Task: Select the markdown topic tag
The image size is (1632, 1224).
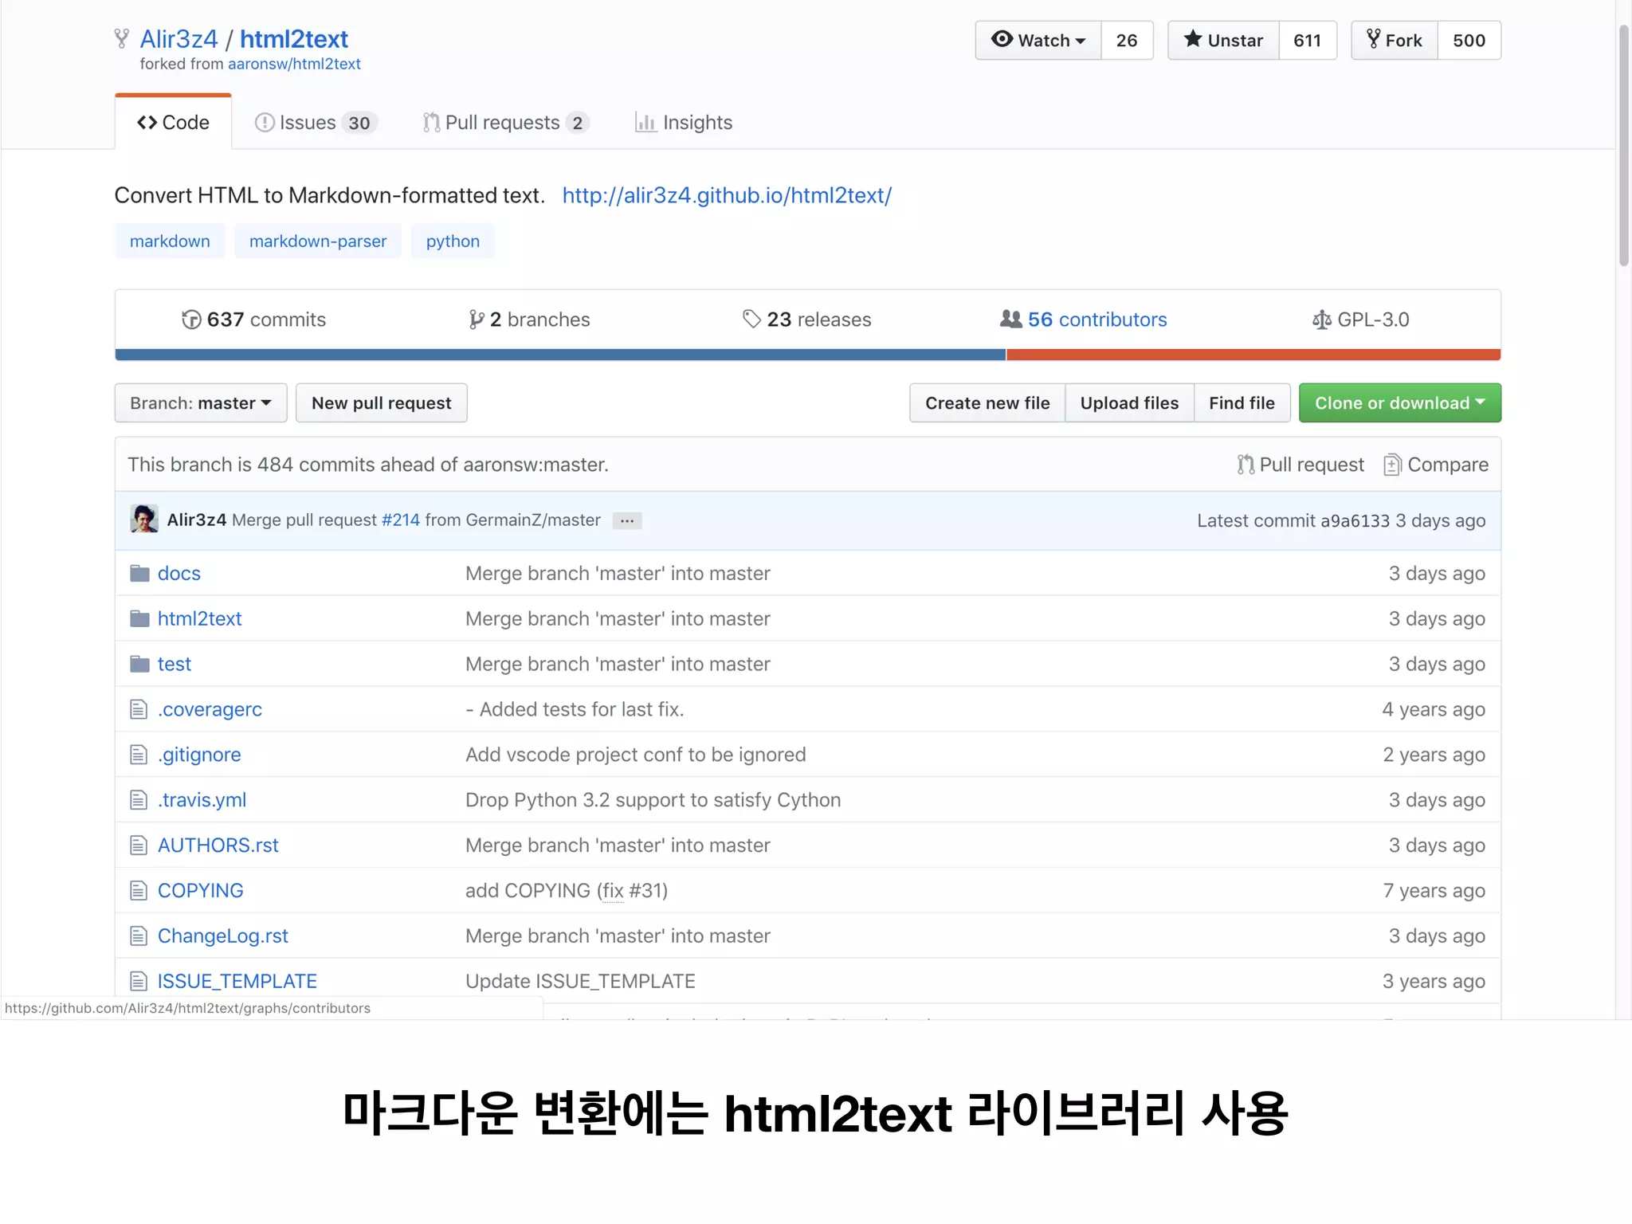Action: pos(170,241)
